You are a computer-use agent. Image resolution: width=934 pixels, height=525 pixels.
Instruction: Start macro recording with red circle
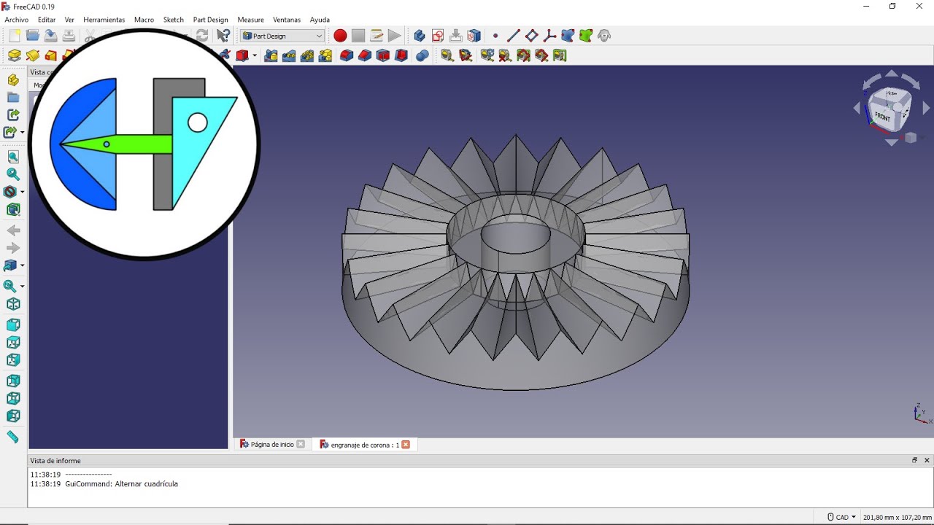coord(340,36)
